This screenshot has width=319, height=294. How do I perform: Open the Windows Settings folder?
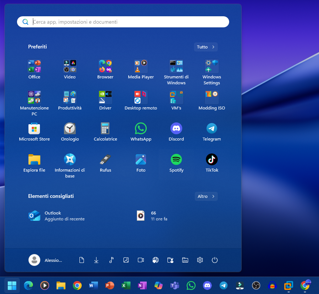point(211,72)
